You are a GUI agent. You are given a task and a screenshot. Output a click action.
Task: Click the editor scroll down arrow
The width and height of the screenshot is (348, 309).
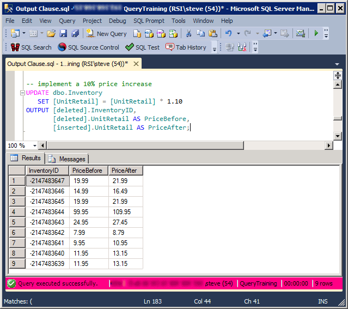(338, 136)
